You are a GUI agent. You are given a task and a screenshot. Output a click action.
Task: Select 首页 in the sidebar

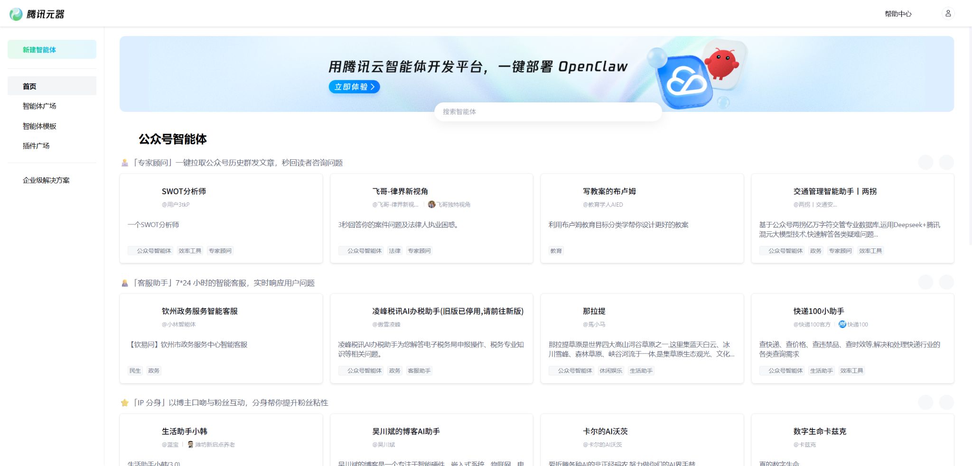pos(52,86)
